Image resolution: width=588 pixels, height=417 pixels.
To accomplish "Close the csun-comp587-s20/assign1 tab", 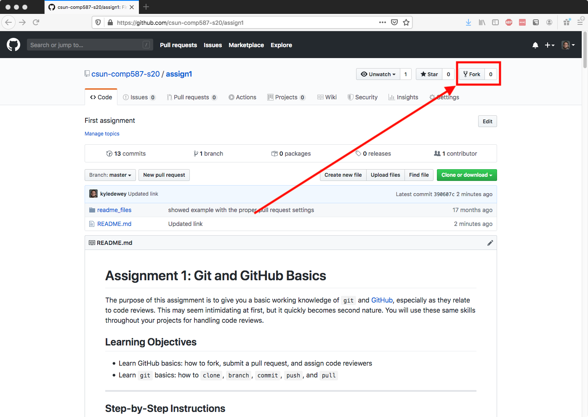I will 132,7.
